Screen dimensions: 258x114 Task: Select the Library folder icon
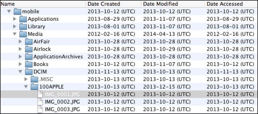coord(23,26)
